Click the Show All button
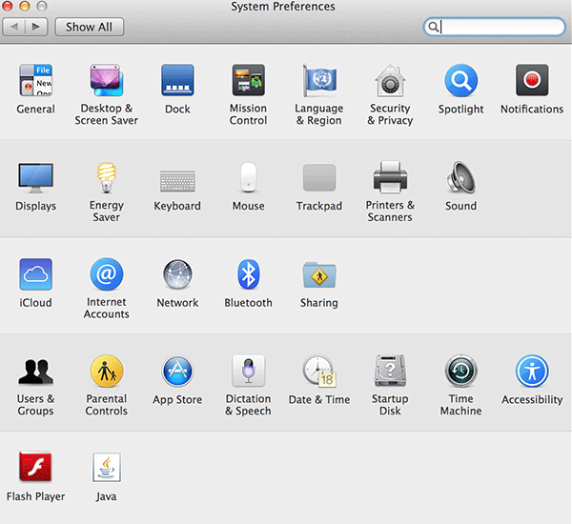572x524 pixels. [89, 28]
